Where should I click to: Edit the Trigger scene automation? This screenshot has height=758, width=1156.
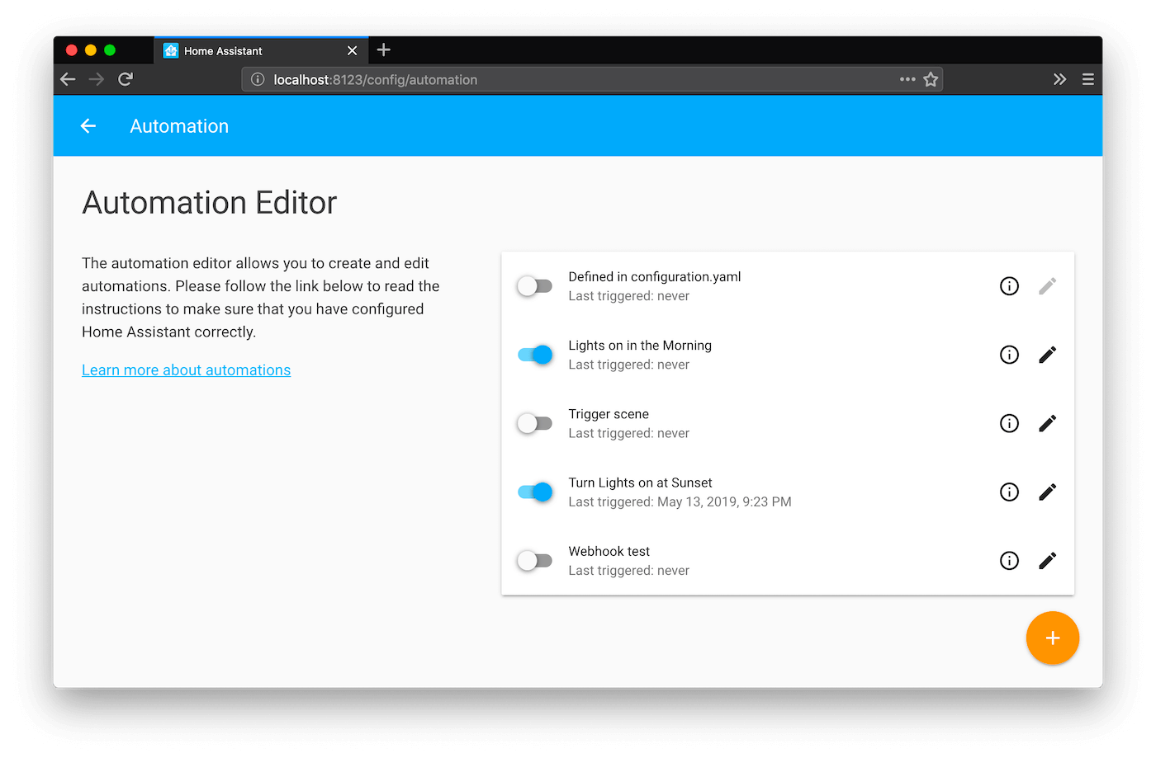click(1046, 422)
